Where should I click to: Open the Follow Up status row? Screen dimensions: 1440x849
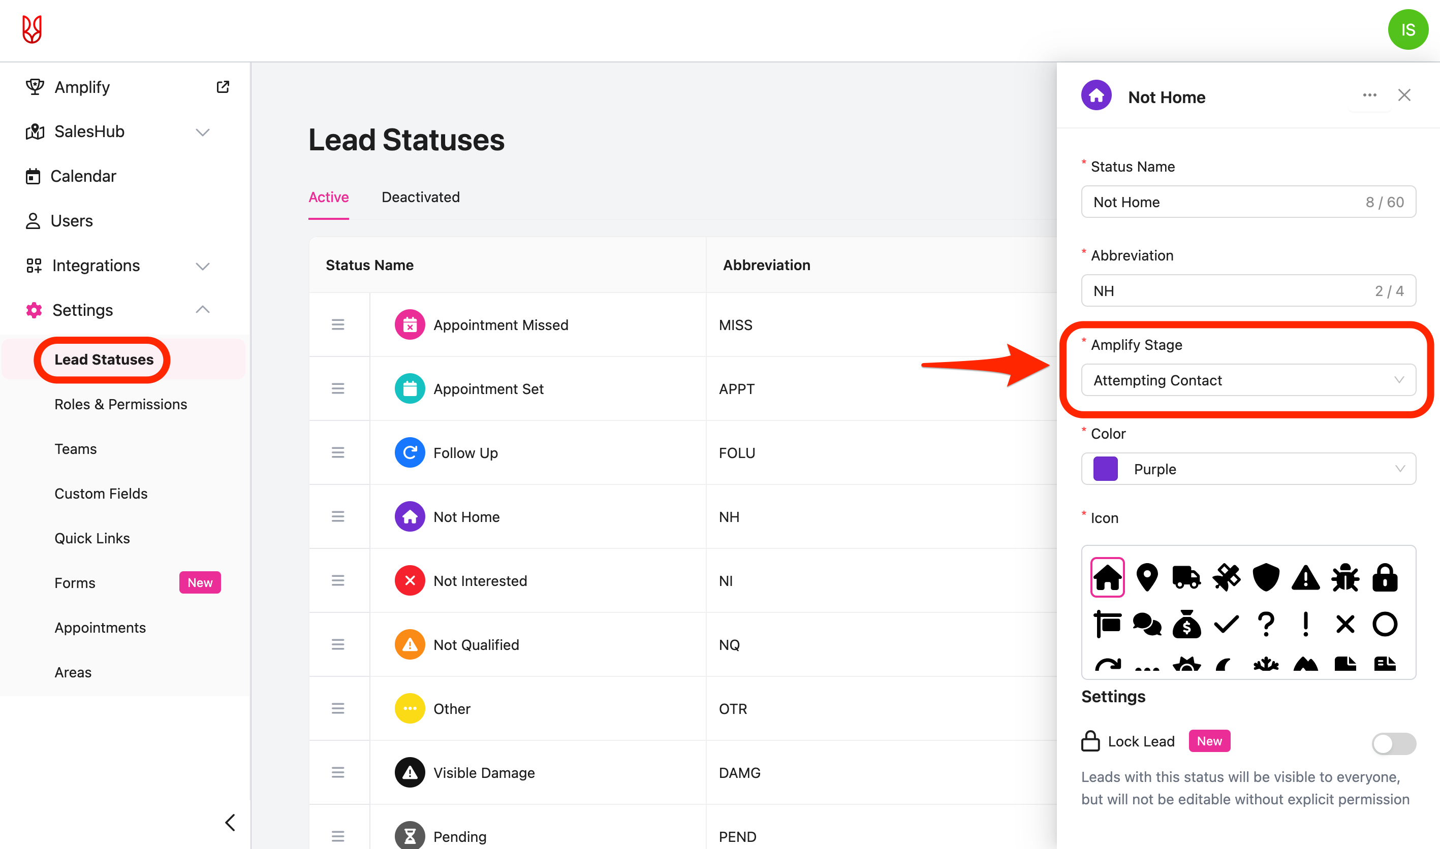465,453
